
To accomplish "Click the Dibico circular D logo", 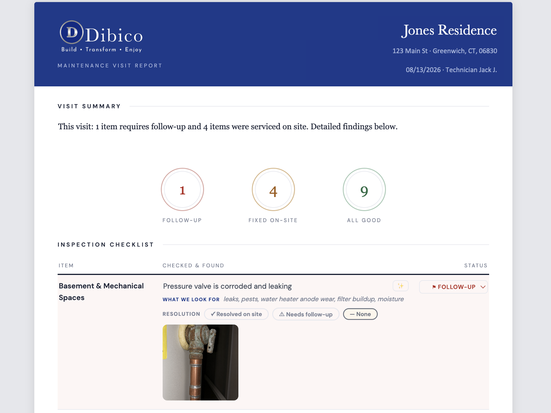I will click(72, 32).
